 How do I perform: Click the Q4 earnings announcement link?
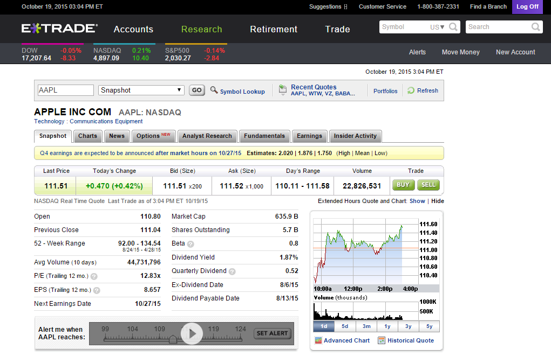click(x=140, y=153)
